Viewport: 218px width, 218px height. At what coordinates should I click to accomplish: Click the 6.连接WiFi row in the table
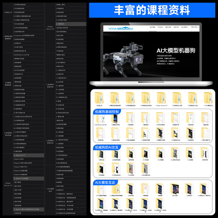(x=29, y=43)
